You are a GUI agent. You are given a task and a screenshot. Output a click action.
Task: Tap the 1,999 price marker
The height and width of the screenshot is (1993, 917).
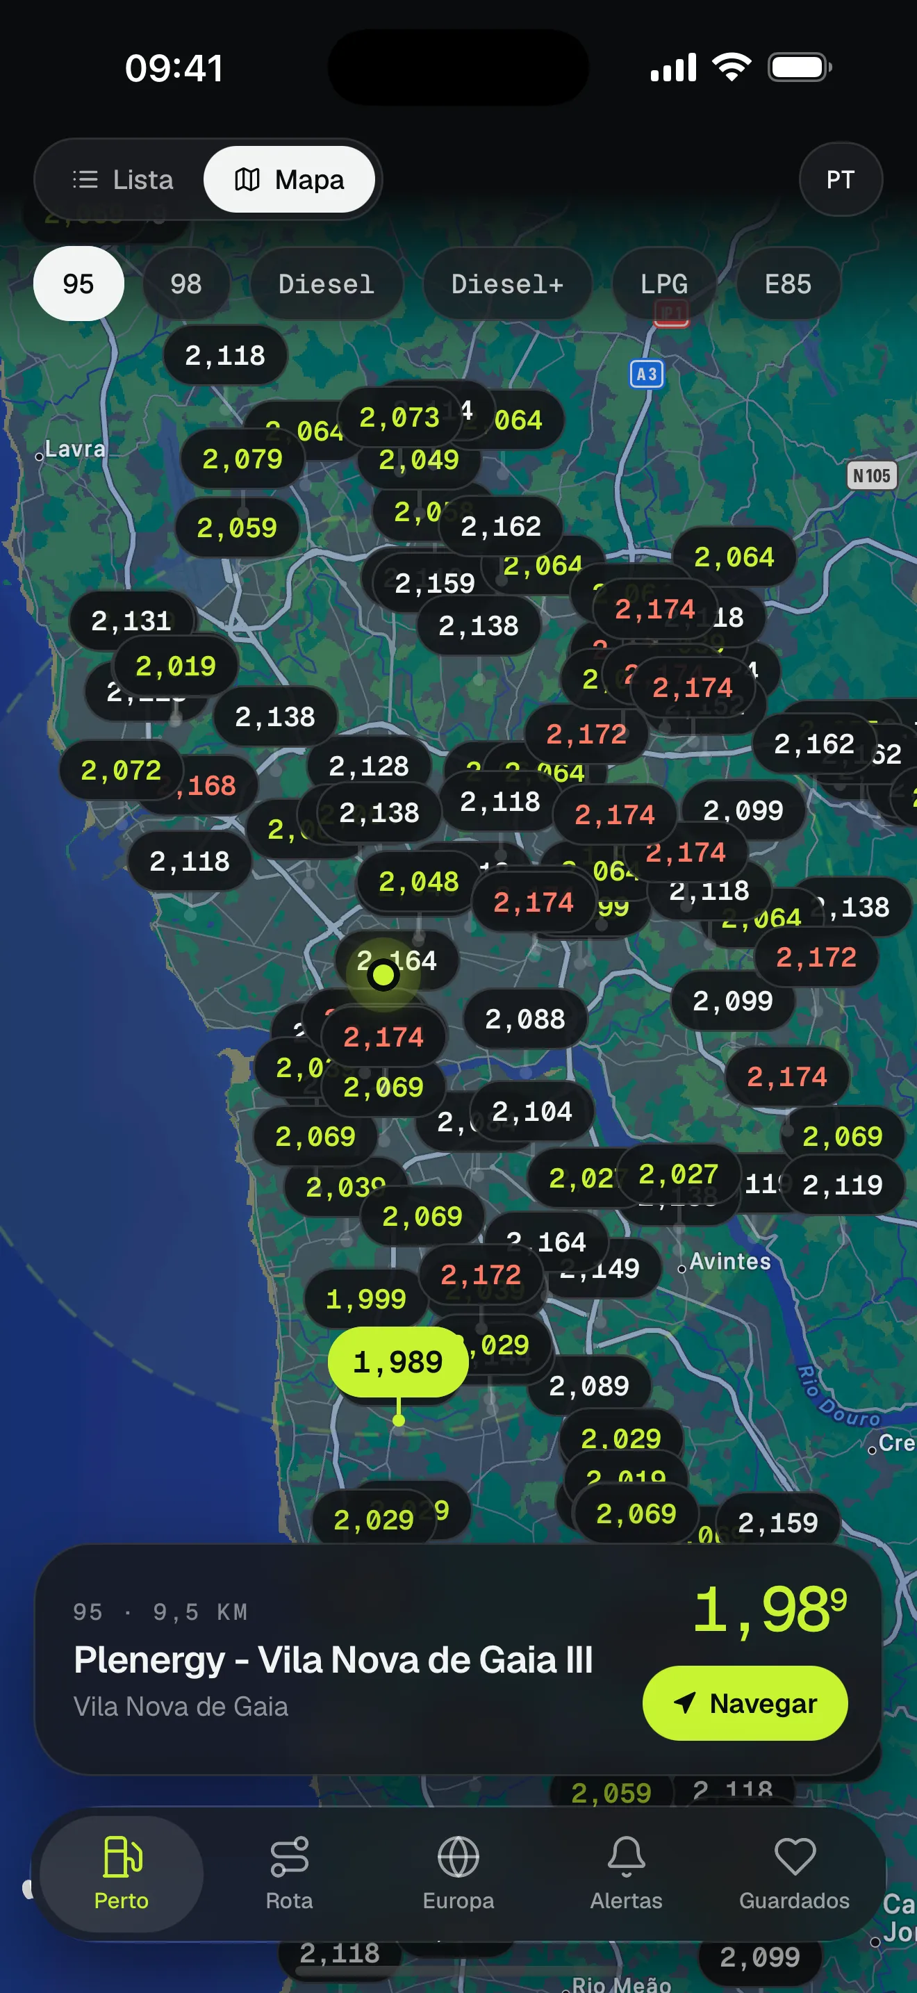[367, 1299]
